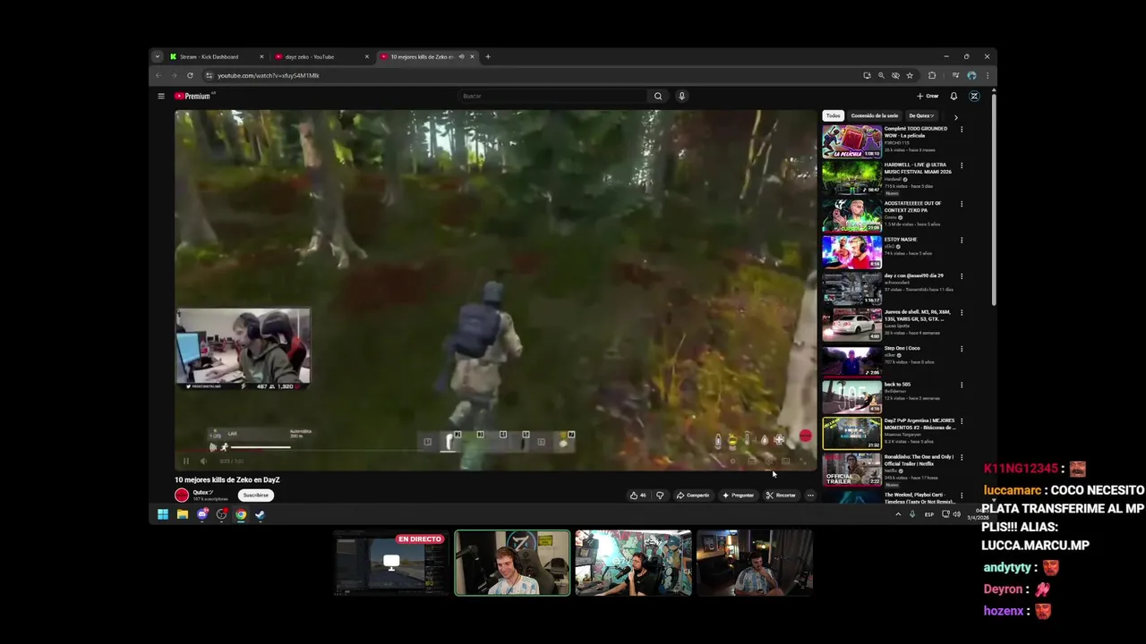This screenshot has width=1146, height=644.
Task: Click the Preguntar button
Action: (x=739, y=495)
